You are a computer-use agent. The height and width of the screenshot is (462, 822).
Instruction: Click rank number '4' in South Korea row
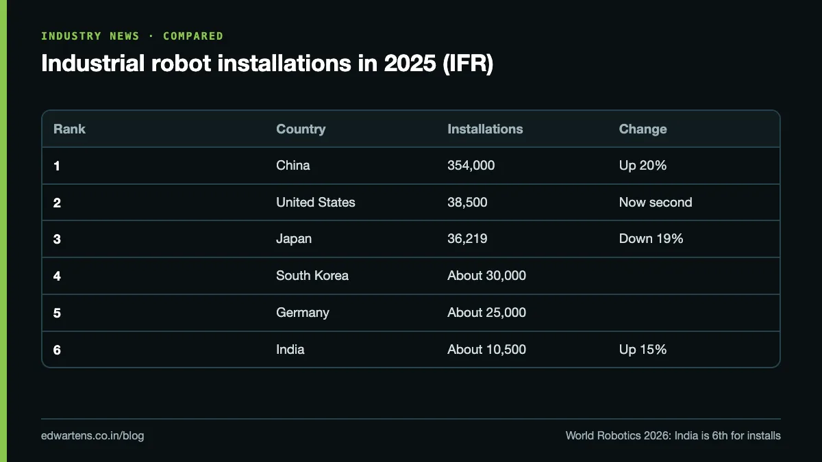tap(57, 276)
